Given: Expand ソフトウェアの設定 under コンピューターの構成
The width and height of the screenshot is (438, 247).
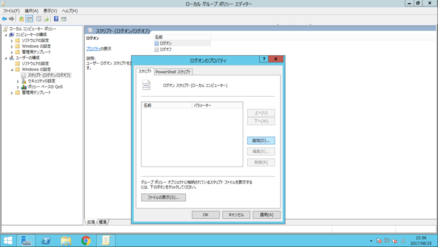Looking at the screenshot, I should pos(12,41).
